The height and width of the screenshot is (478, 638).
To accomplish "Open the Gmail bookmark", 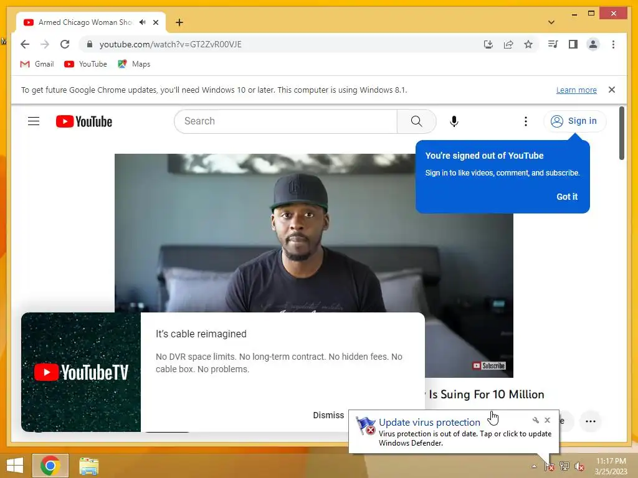I will (x=37, y=64).
